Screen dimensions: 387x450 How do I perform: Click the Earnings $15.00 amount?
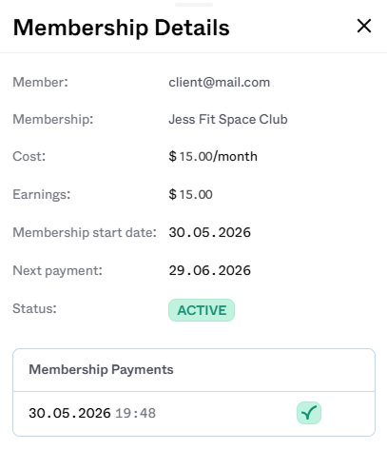coord(190,194)
